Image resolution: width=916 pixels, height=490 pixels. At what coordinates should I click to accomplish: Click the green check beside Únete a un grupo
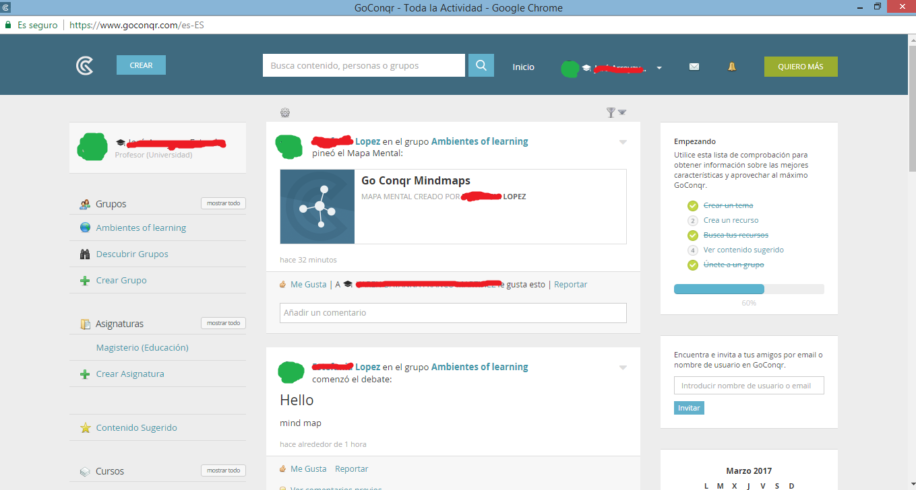point(692,265)
